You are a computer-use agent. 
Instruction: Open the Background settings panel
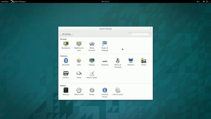coord(66,45)
